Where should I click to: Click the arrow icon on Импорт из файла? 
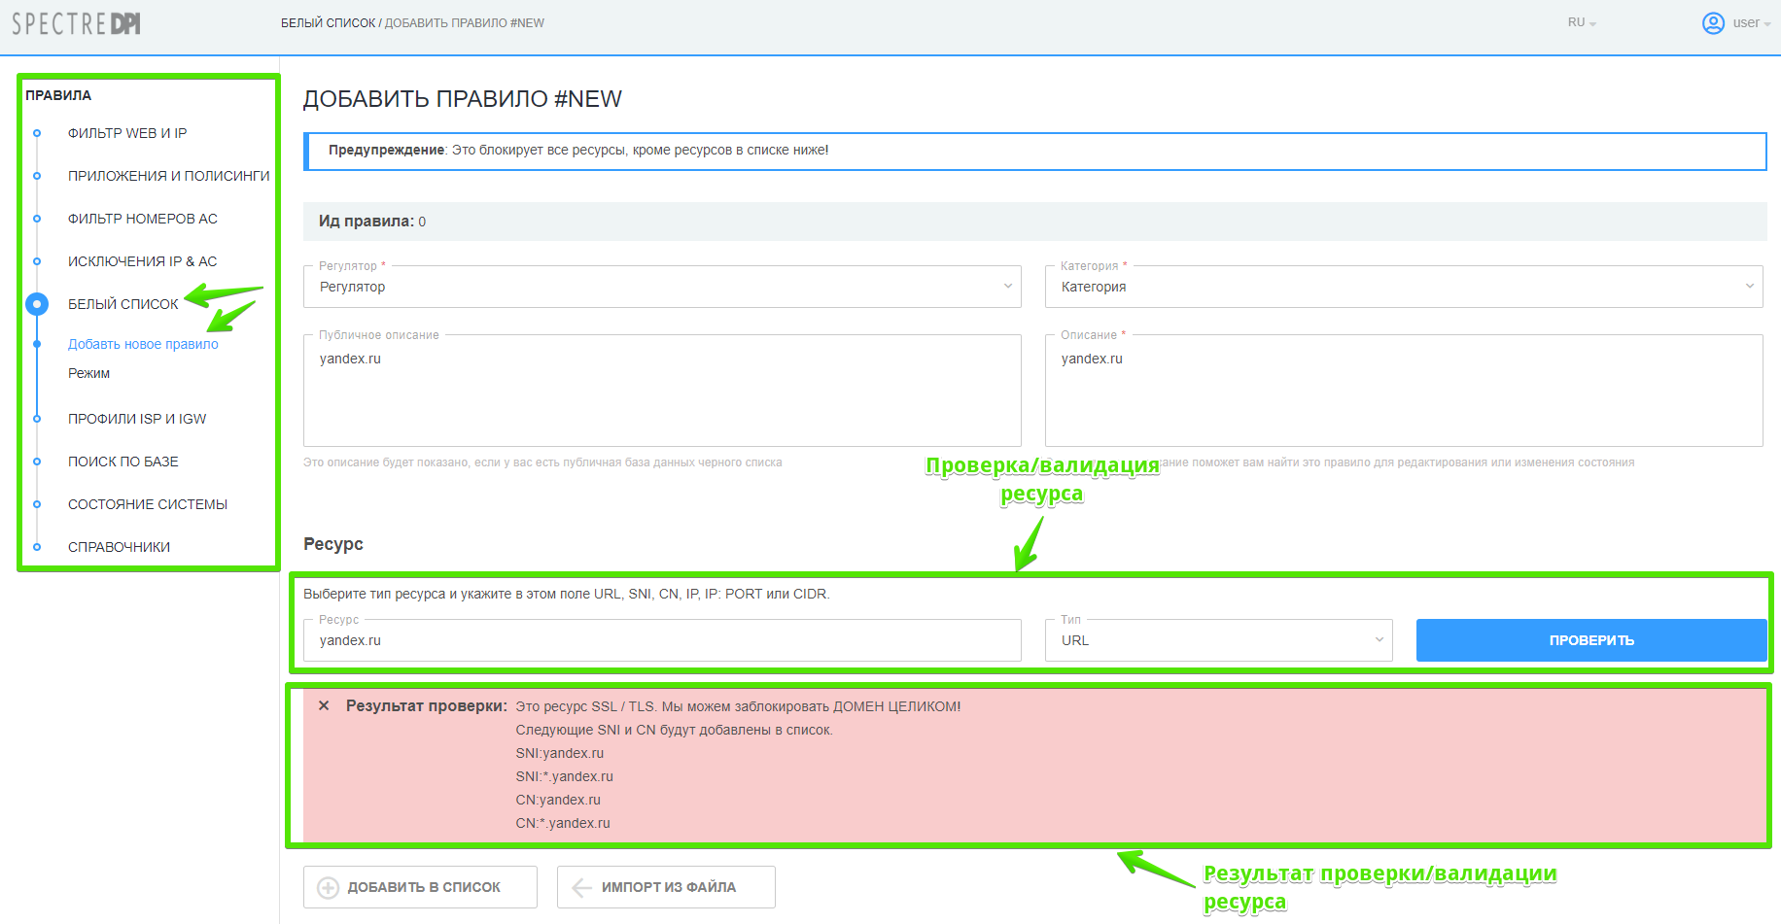click(582, 887)
